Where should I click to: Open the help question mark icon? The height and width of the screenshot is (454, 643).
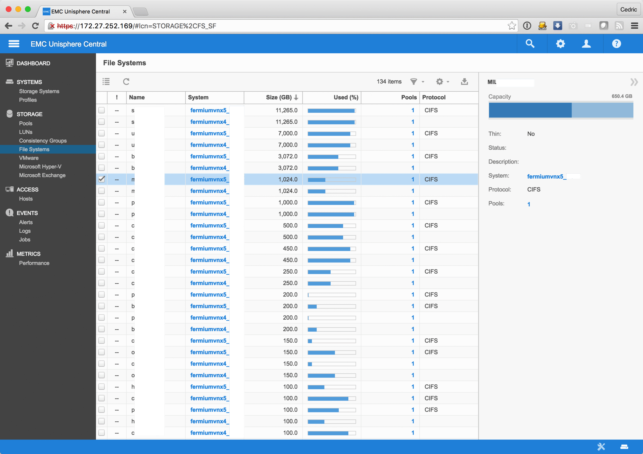616,44
